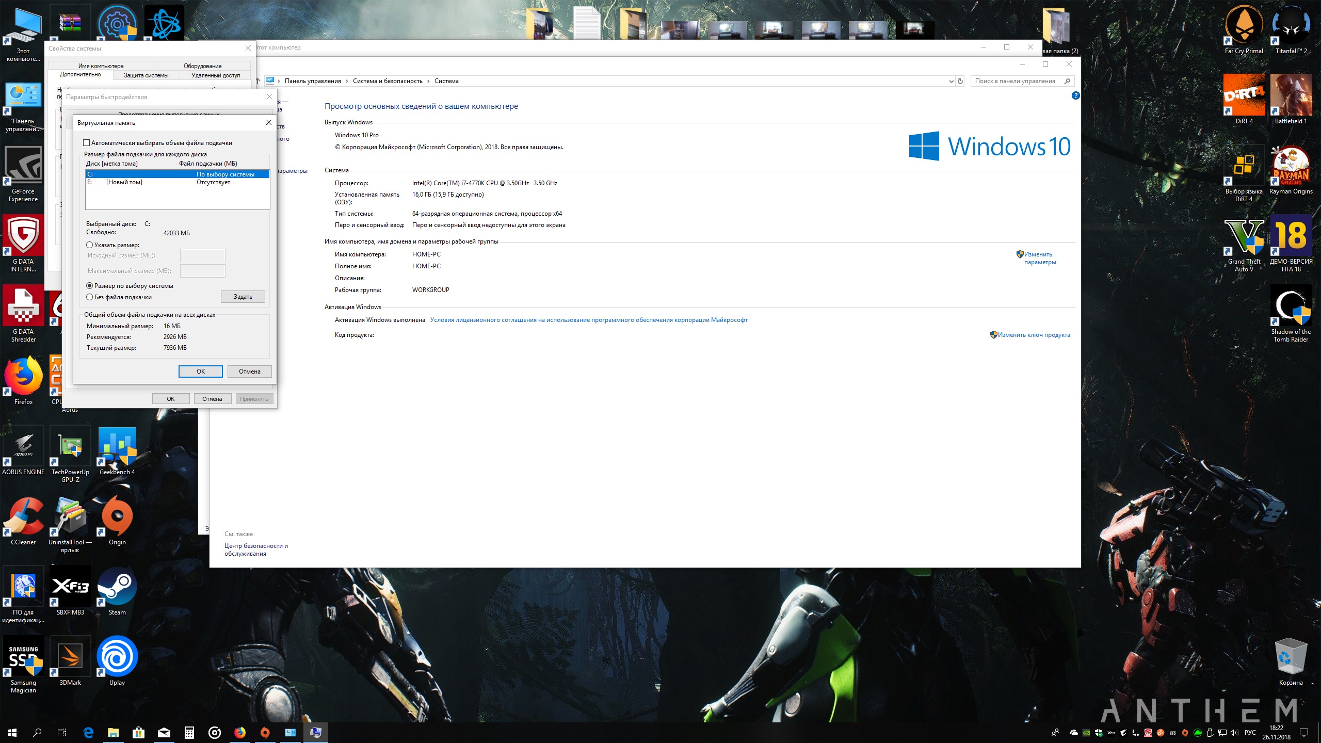Image resolution: width=1321 pixels, height=743 pixels.
Task: Launch Shadow of the Tomb Raider shortcut
Action: pyautogui.click(x=1291, y=314)
